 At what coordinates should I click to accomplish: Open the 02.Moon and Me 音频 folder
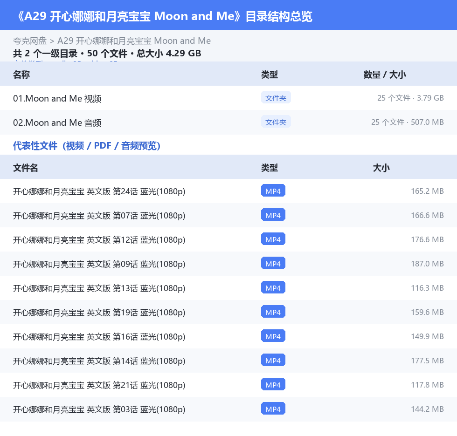click(57, 123)
